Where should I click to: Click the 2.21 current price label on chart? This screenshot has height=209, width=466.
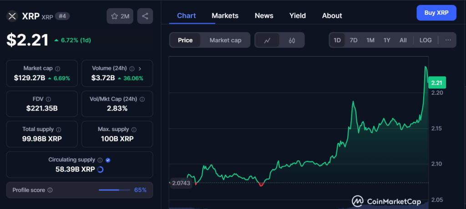437,83
